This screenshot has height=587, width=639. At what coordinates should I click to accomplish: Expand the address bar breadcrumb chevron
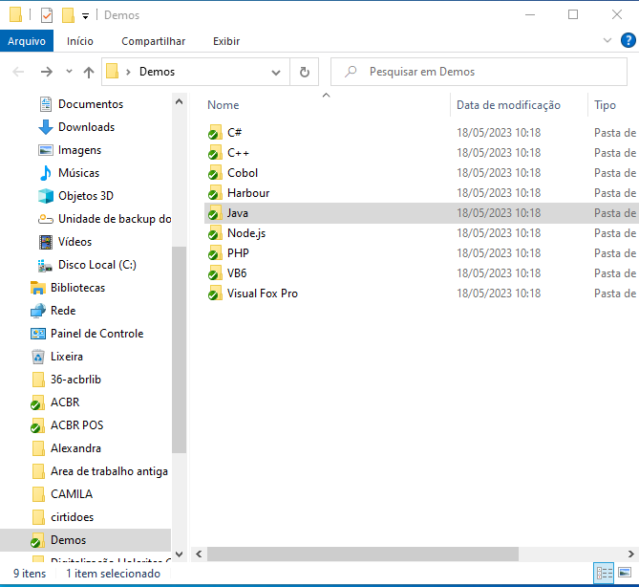128,73
